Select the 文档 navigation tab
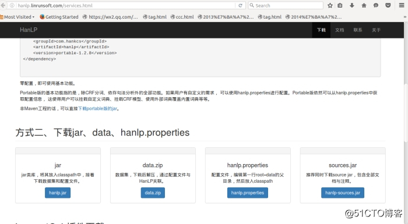The image size is (408, 224). [340, 30]
